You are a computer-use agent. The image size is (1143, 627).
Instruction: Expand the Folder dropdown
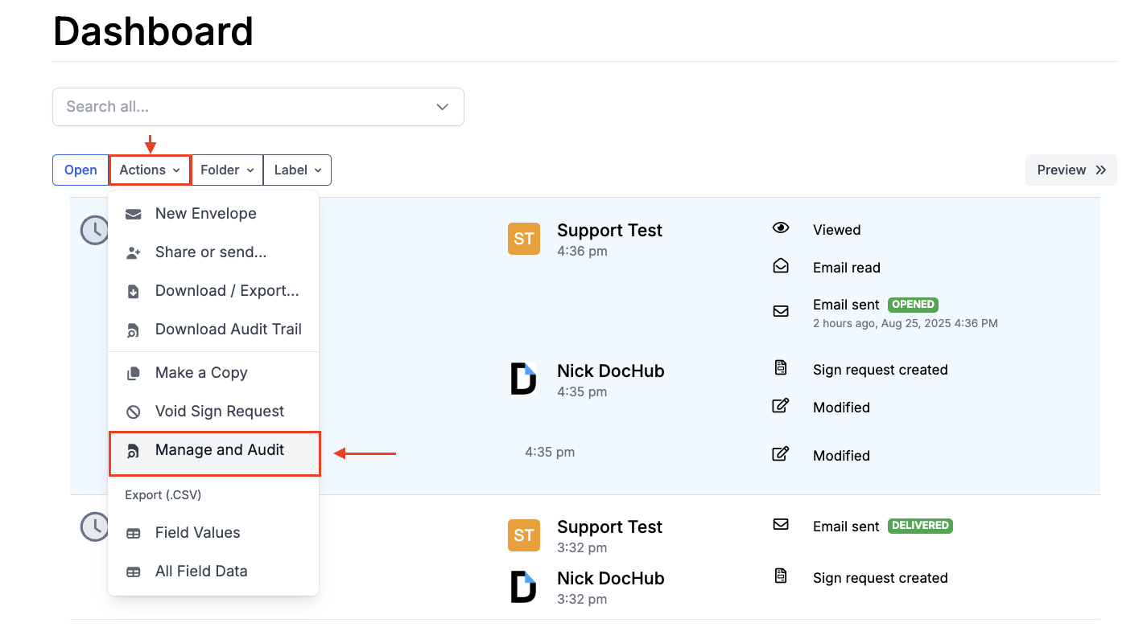point(227,170)
